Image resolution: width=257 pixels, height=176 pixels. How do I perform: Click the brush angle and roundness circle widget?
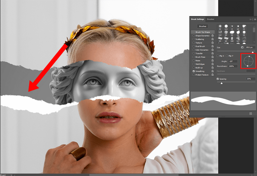point(248,61)
